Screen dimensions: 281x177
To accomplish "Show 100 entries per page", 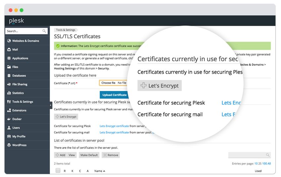I will (x=264, y=163).
